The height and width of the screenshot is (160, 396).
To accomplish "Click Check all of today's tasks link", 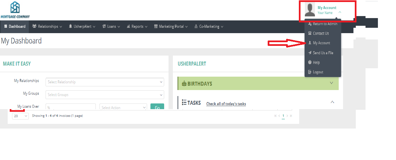I will click(226, 104).
